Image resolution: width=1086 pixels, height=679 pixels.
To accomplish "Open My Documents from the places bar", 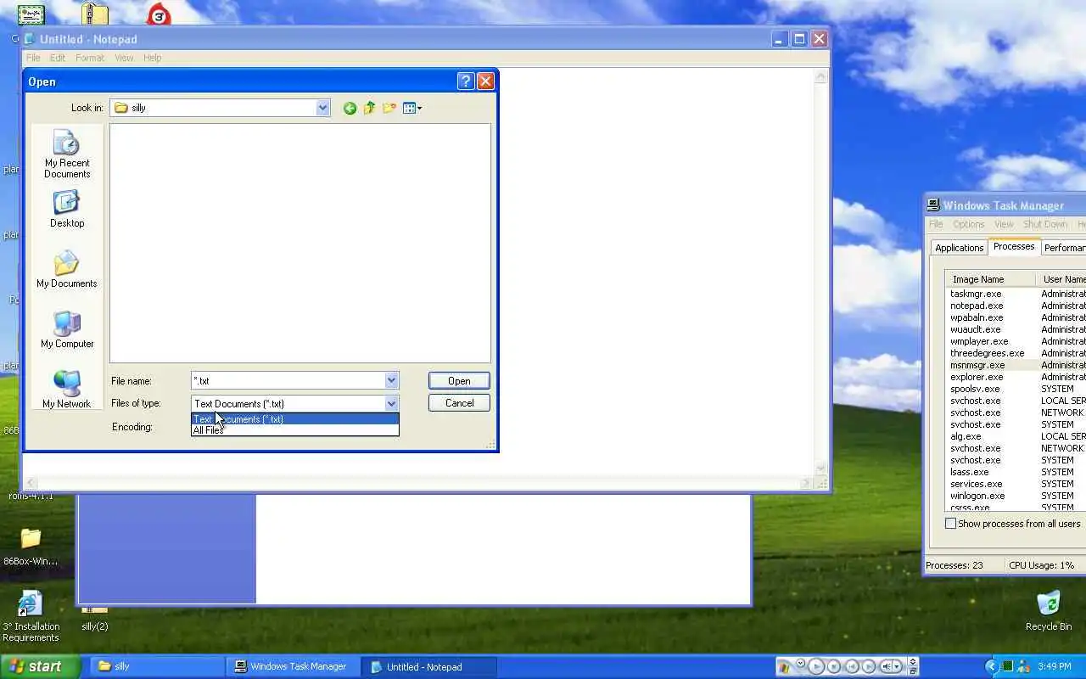I will click(67, 269).
